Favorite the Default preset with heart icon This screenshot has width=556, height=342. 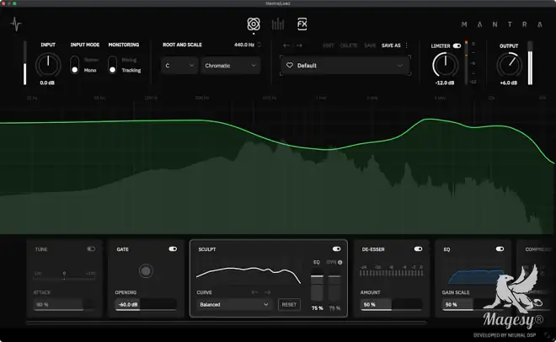point(290,65)
